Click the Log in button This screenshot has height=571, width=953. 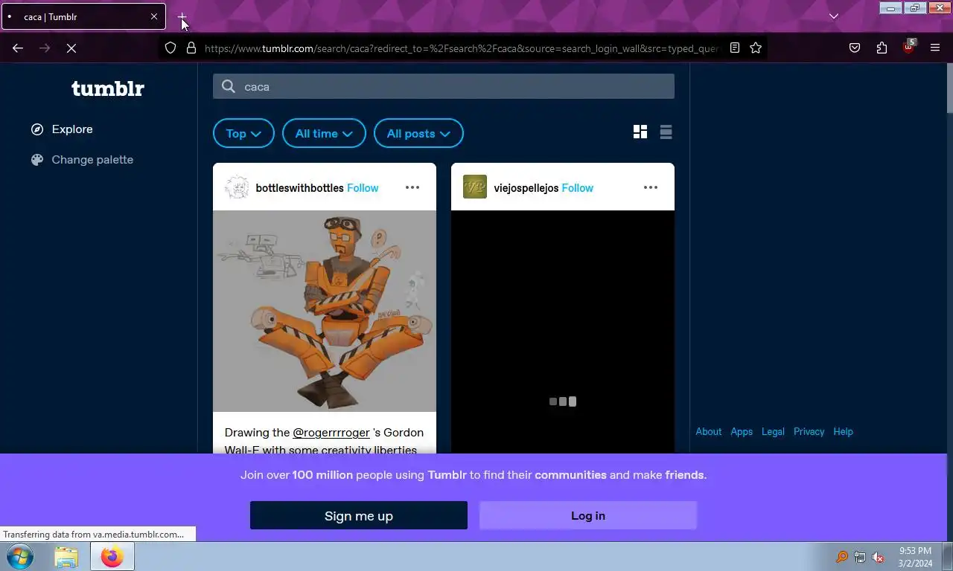588,515
